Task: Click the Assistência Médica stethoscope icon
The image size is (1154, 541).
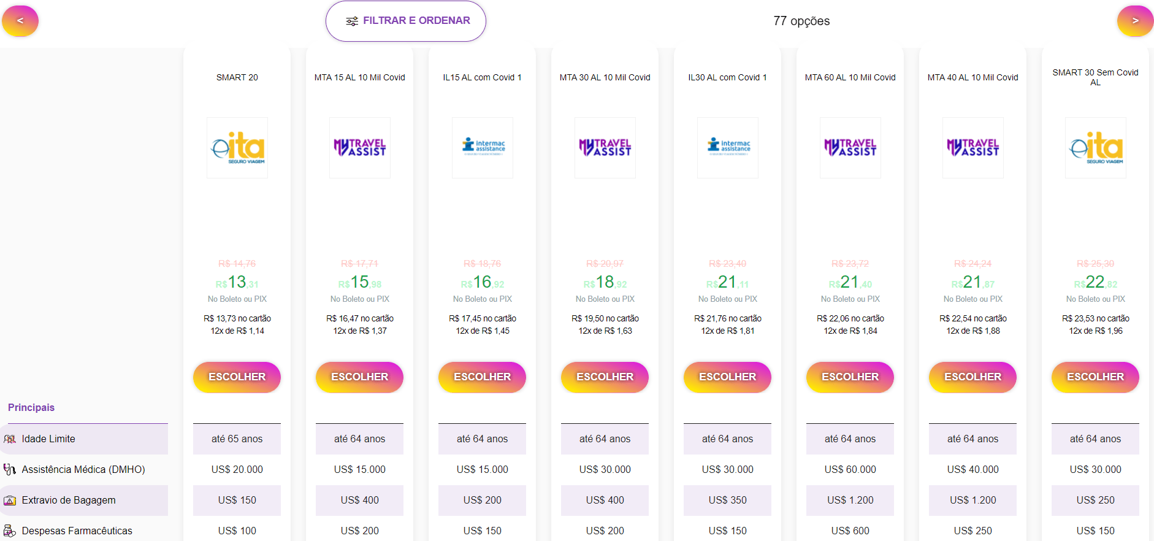Action: point(10,470)
